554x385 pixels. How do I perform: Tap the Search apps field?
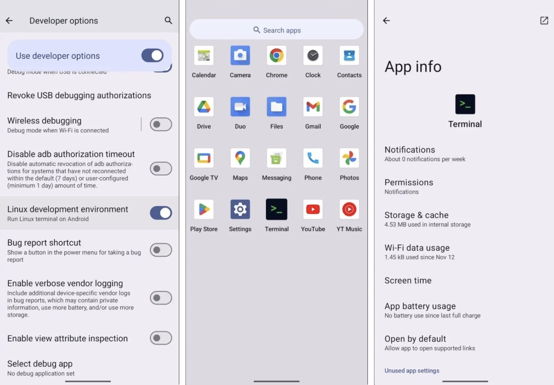277,30
